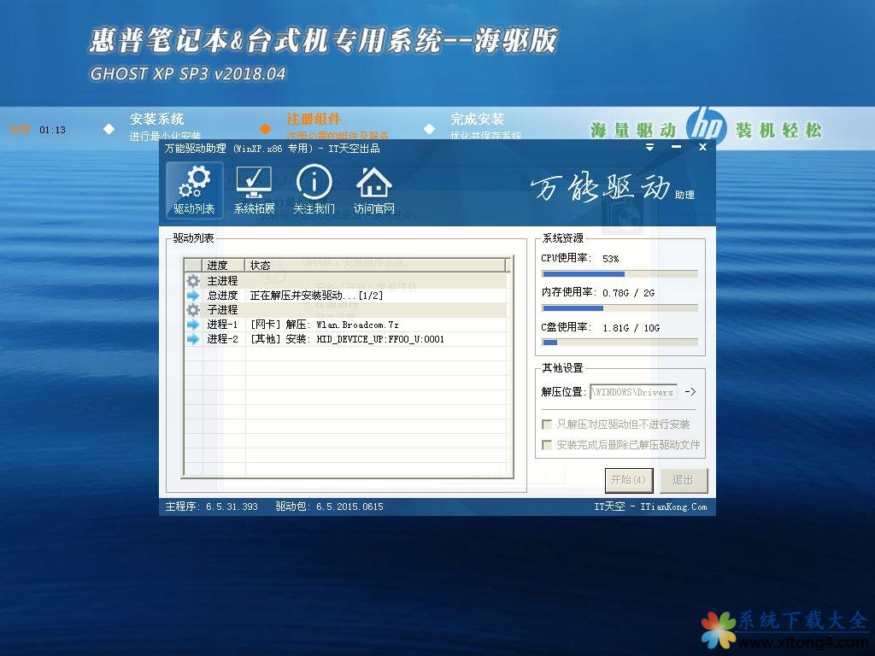
Task: Open the title bar dropdown menu arrow
Action: tap(649, 147)
